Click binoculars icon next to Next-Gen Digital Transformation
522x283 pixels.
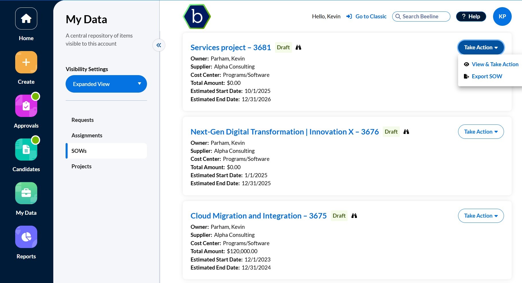tap(406, 132)
